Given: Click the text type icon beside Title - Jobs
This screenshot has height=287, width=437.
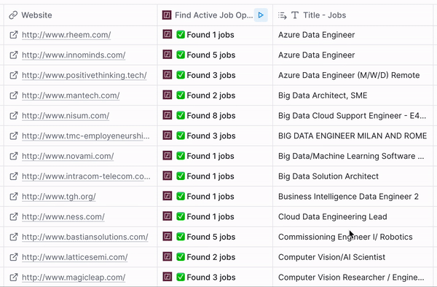Looking at the screenshot, I should coord(295,15).
